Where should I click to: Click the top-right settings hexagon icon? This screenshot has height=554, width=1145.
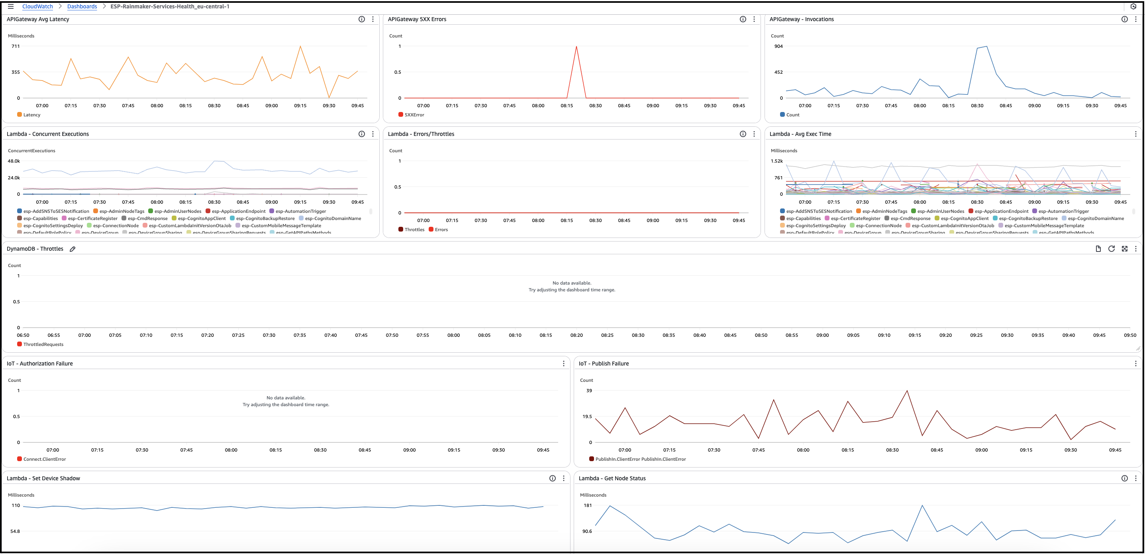coord(1133,6)
